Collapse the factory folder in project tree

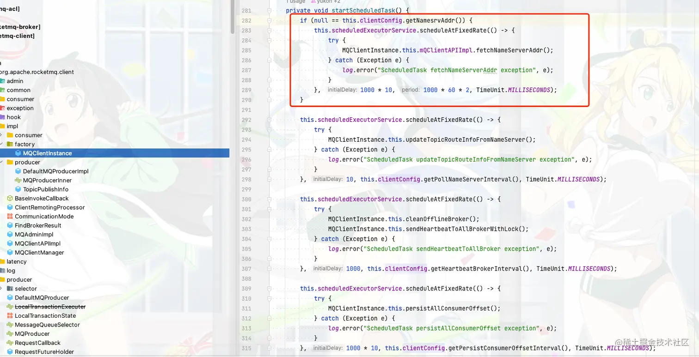[x=1, y=144]
